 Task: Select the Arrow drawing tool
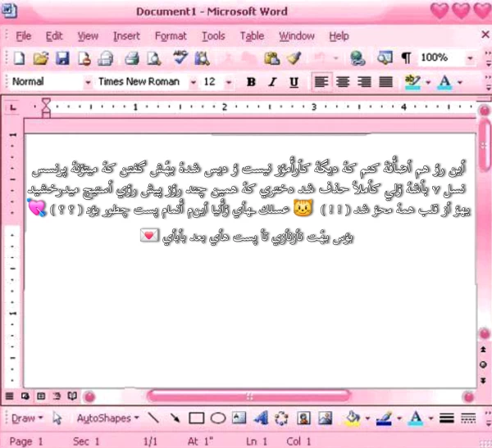point(175,419)
